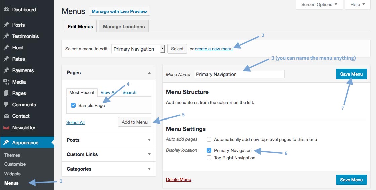This screenshot has height=190, width=376.
Task: Uncheck the Sample Page checkbox
Action: [x=73, y=105]
